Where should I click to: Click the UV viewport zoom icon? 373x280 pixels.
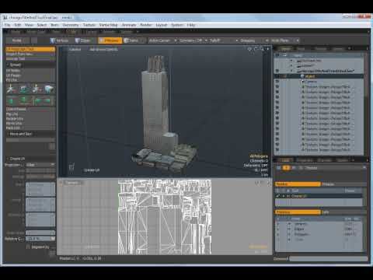(x=263, y=183)
